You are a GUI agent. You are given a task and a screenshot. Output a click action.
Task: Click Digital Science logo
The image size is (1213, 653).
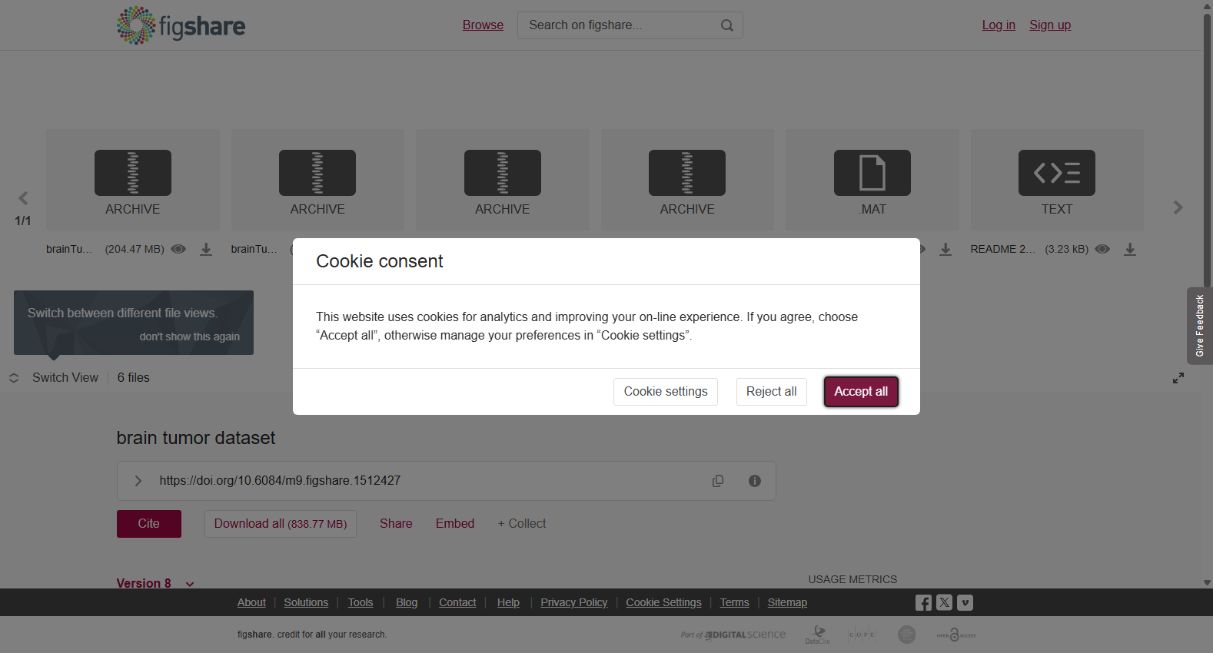click(733, 635)
